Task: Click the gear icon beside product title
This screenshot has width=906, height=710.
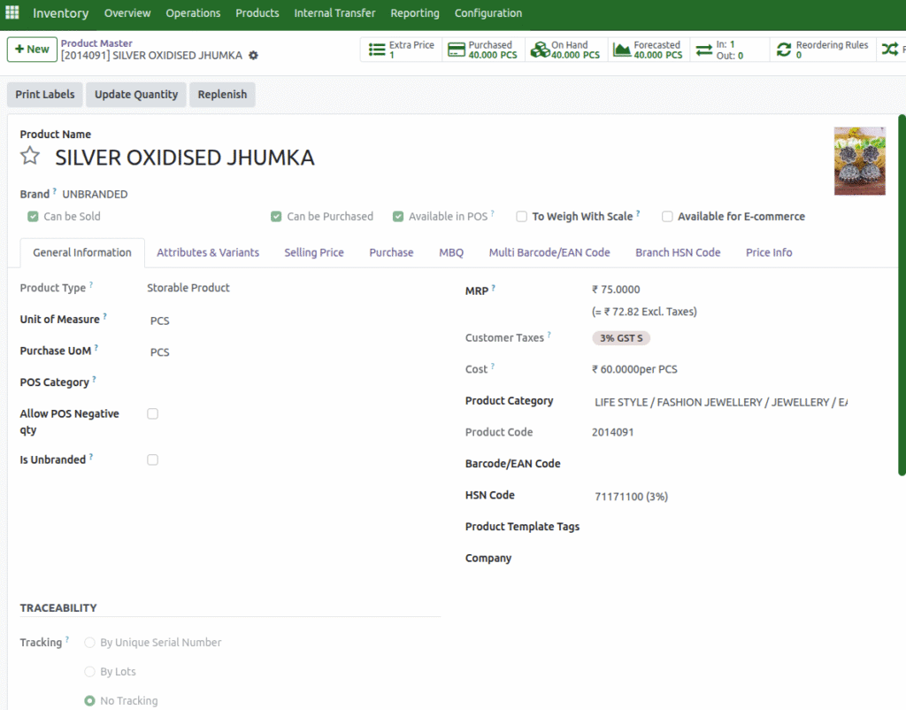Action: [x=254, y=56]
